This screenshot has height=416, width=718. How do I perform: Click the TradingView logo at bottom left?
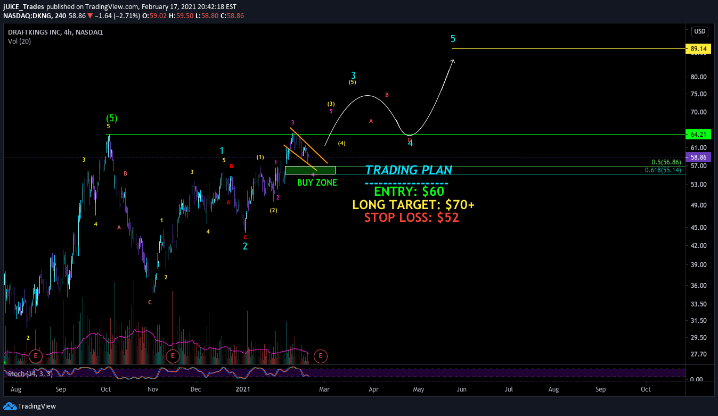tap(29, 406)
